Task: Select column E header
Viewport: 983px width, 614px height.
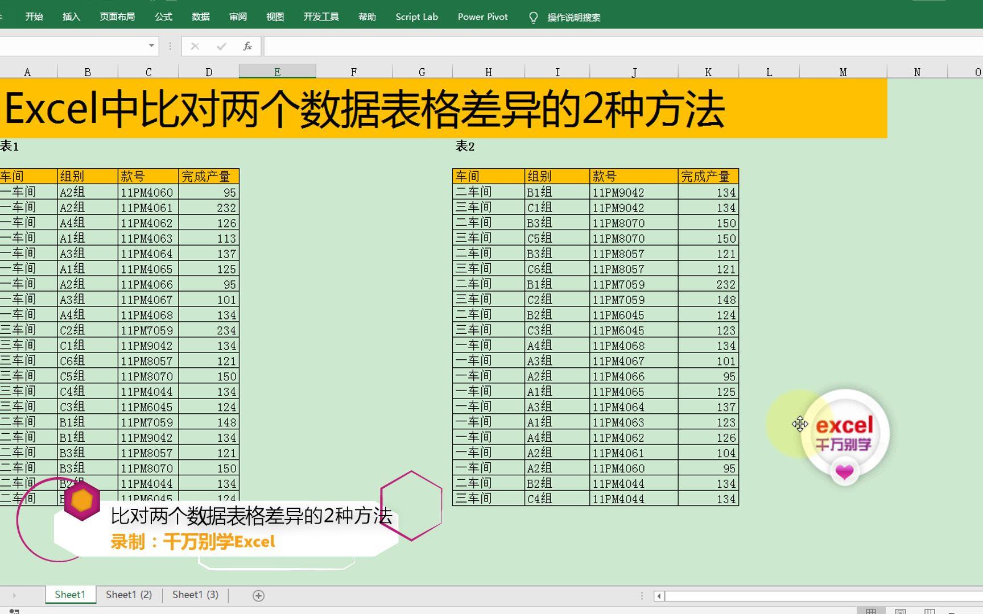Action: (x=277, y=72)
